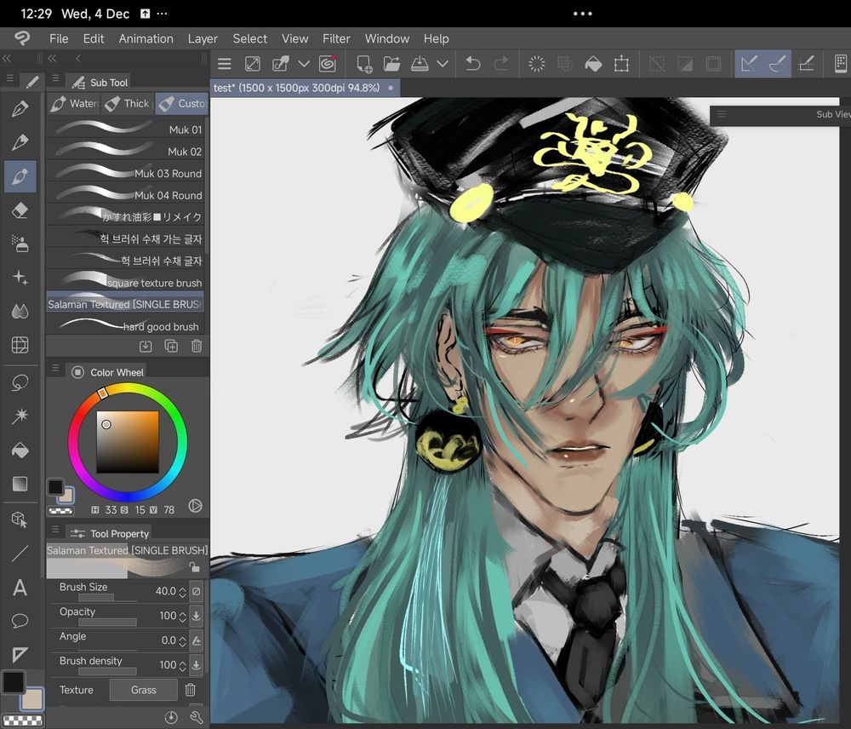
Task: Select the Liquify mesh tool
Action: (20, 345)
